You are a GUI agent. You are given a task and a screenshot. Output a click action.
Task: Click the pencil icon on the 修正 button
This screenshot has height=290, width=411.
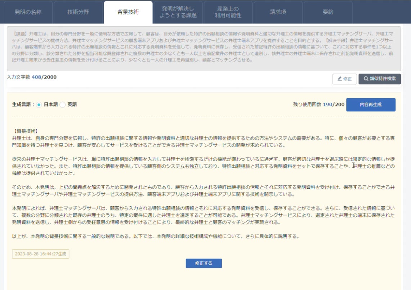(x=339, y=79)
